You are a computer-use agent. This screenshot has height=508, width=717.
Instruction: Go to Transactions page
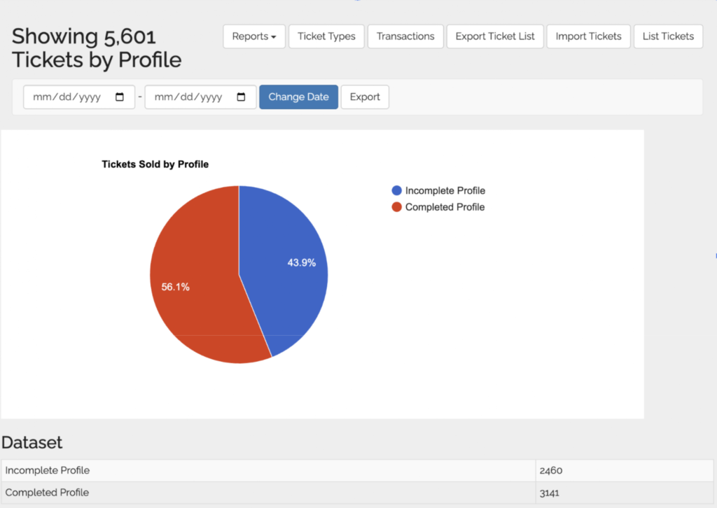pyautogui.click(x=405, y=36)
